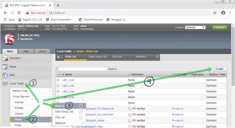Open the WackoPicko.com bookmark
235x128 pixels.
click(x=91, y=20)
